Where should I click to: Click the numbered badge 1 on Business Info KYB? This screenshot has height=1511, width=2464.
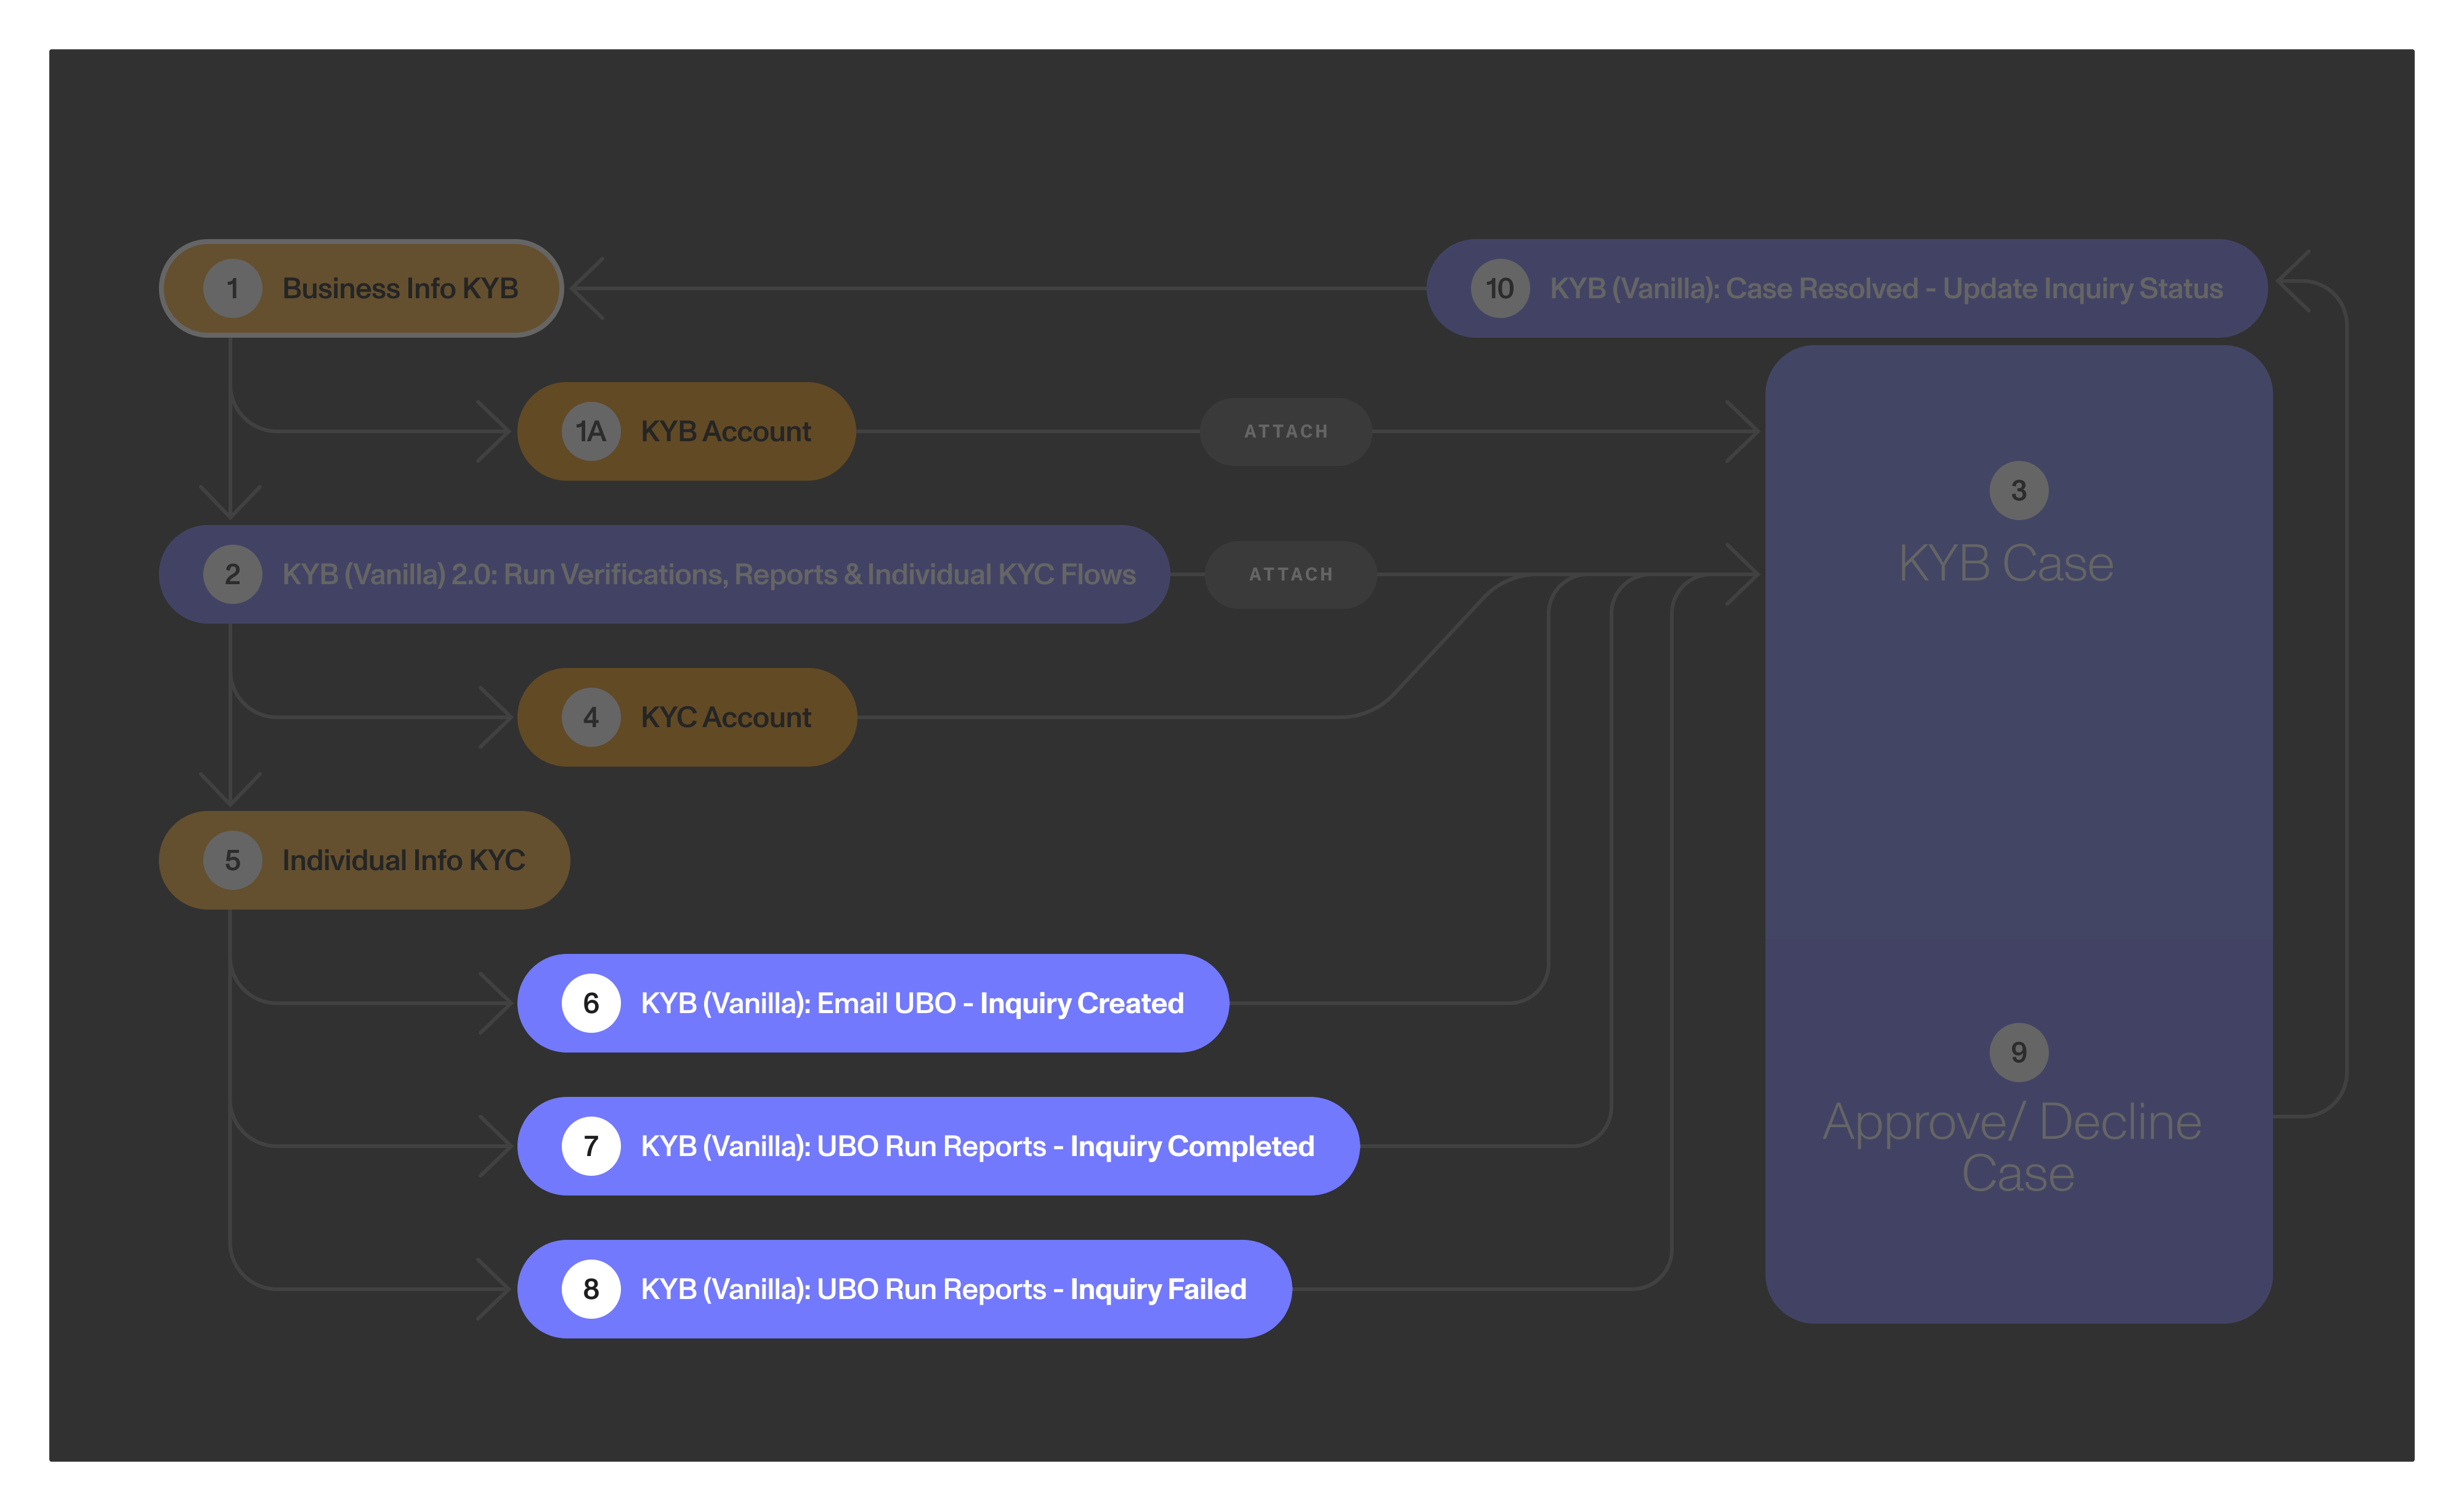pos(233,287)
